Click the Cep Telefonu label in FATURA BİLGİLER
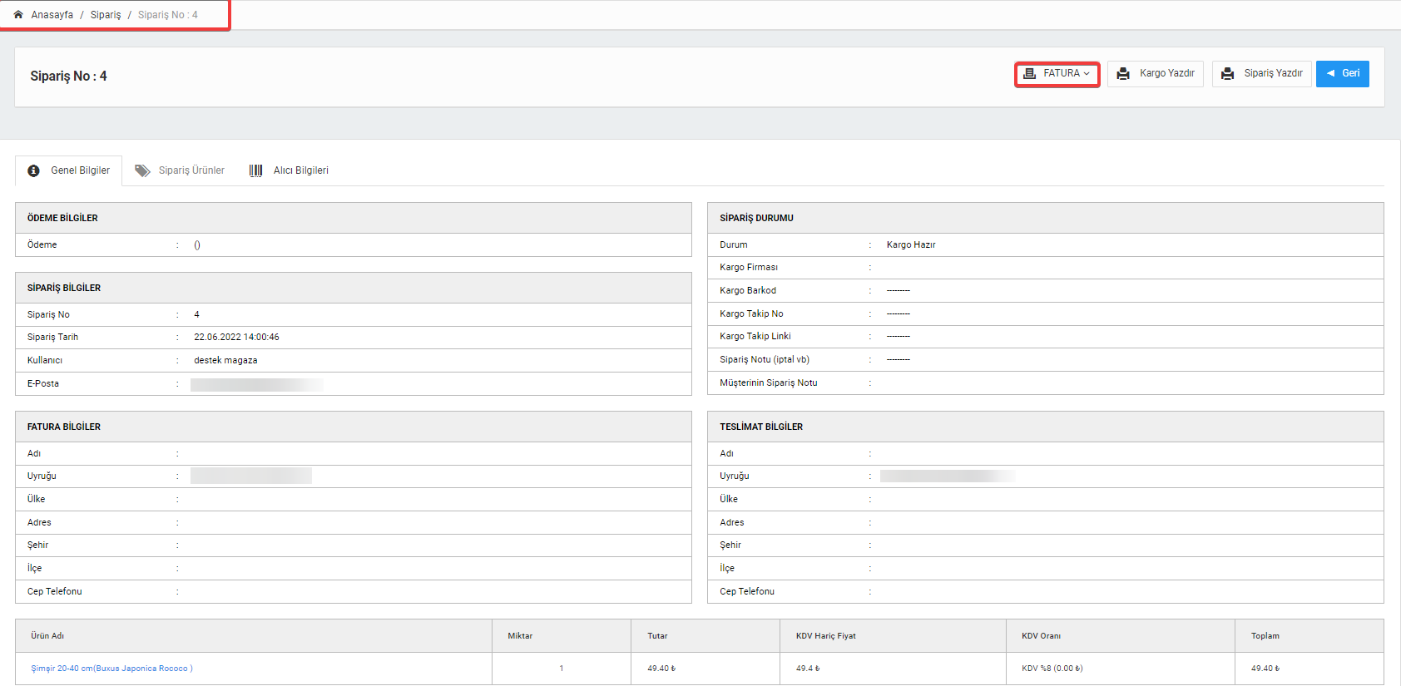 54,592
